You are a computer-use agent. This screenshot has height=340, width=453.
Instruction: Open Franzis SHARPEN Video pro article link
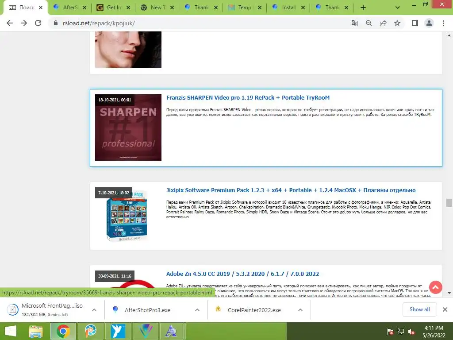point(248,98)
